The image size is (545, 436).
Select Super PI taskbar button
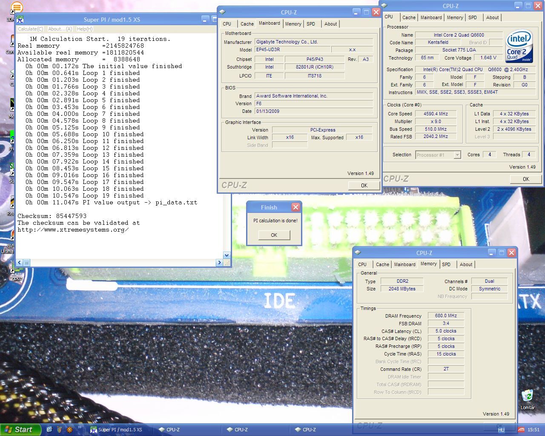[x=119, y=430]
